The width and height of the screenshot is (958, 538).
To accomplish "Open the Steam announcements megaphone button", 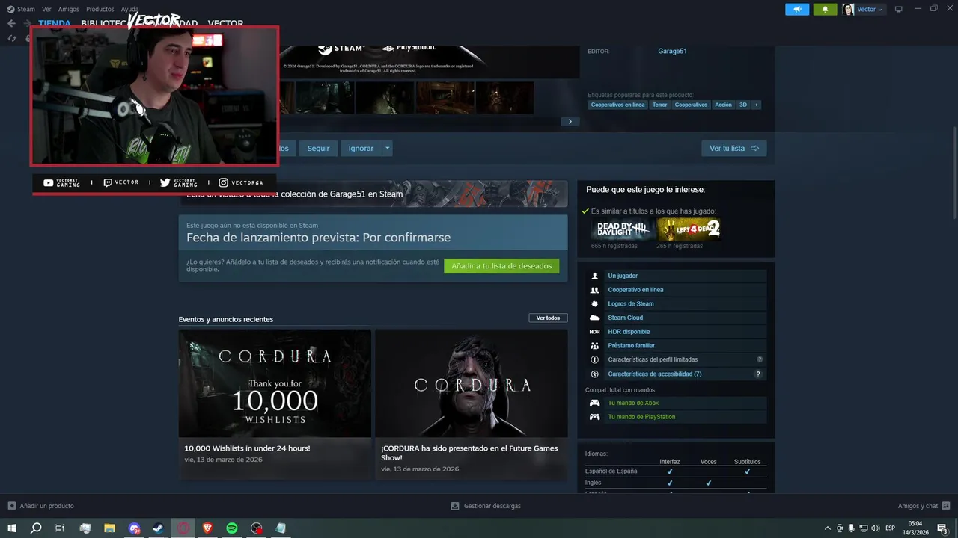I will [797, 10].
